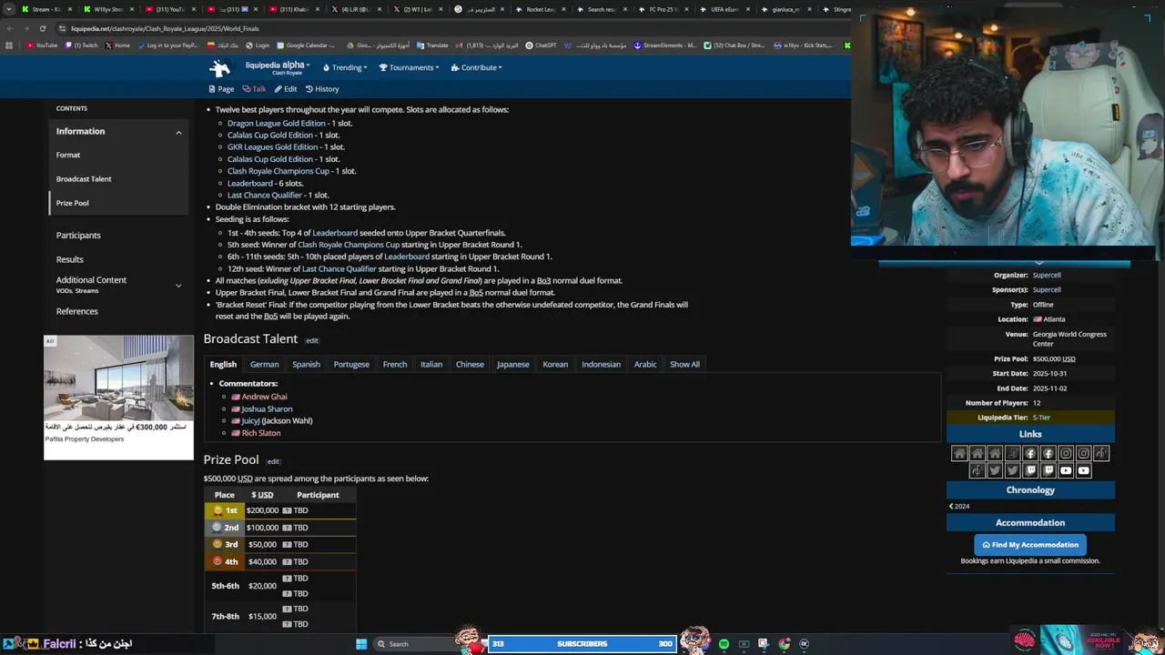
Task: Click the Liquipedia horse logo
Action: coord(219,68)
